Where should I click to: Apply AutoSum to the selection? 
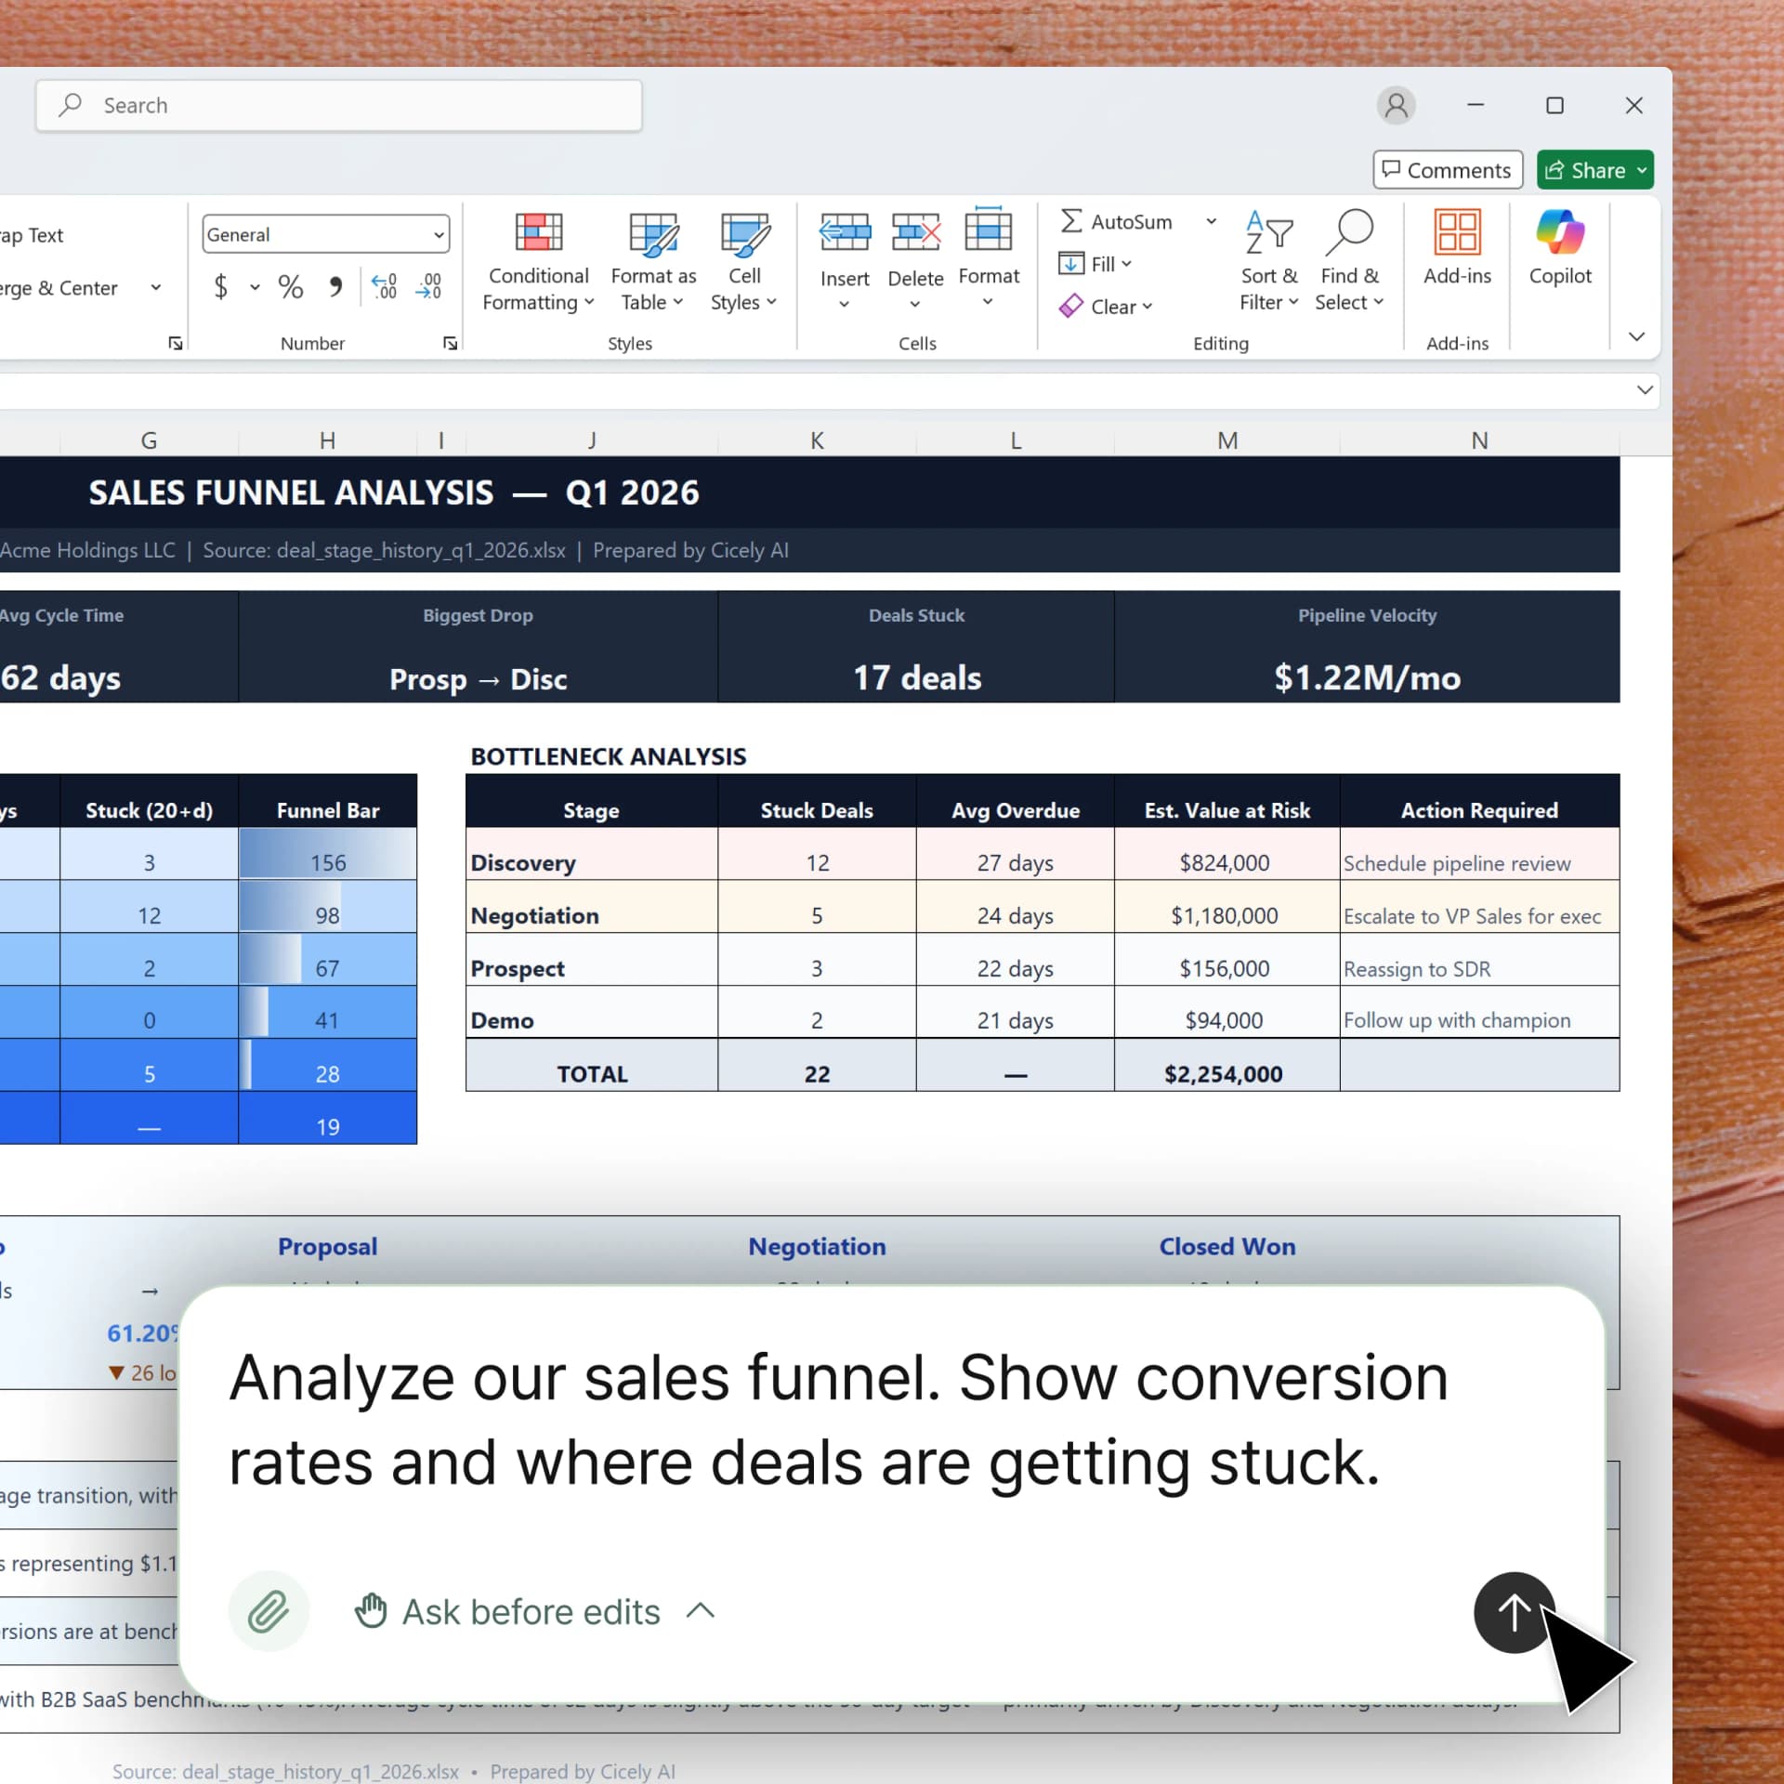point(1117,221)
